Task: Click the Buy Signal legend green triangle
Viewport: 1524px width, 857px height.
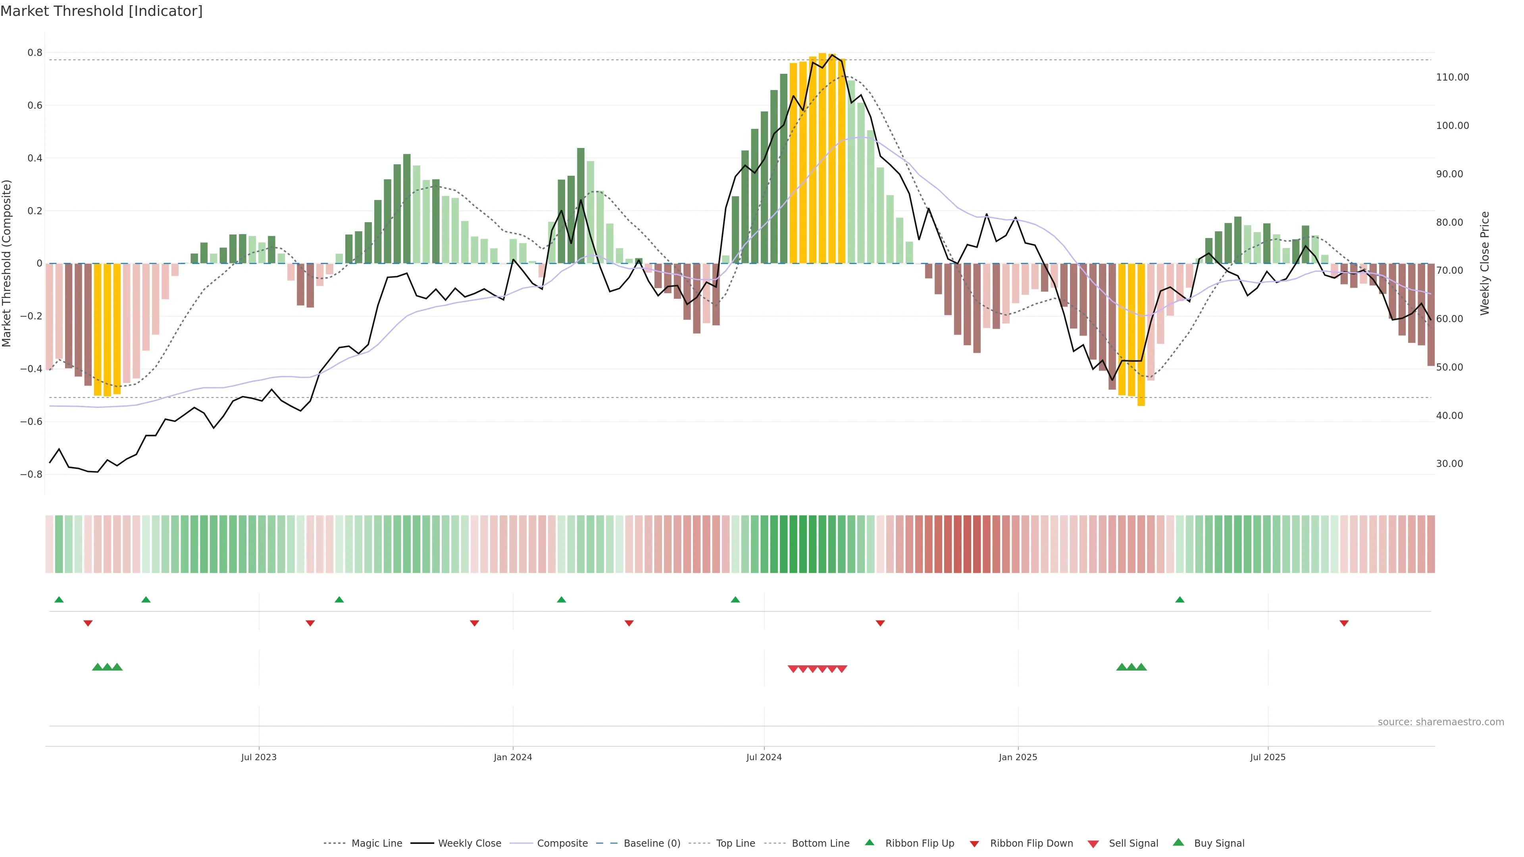Action: point(1178,842)
